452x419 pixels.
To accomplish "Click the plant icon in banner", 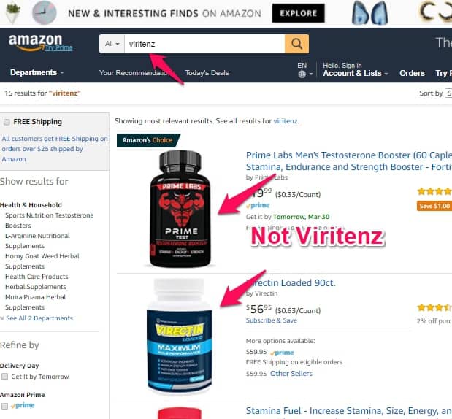I will [x=12, y=12].
